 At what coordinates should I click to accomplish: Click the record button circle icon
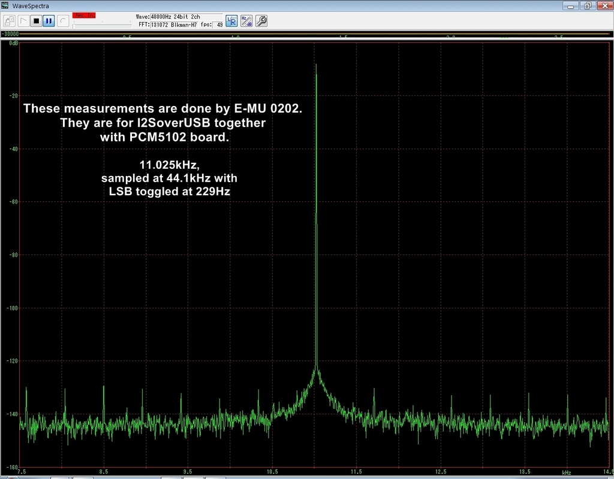62,21
